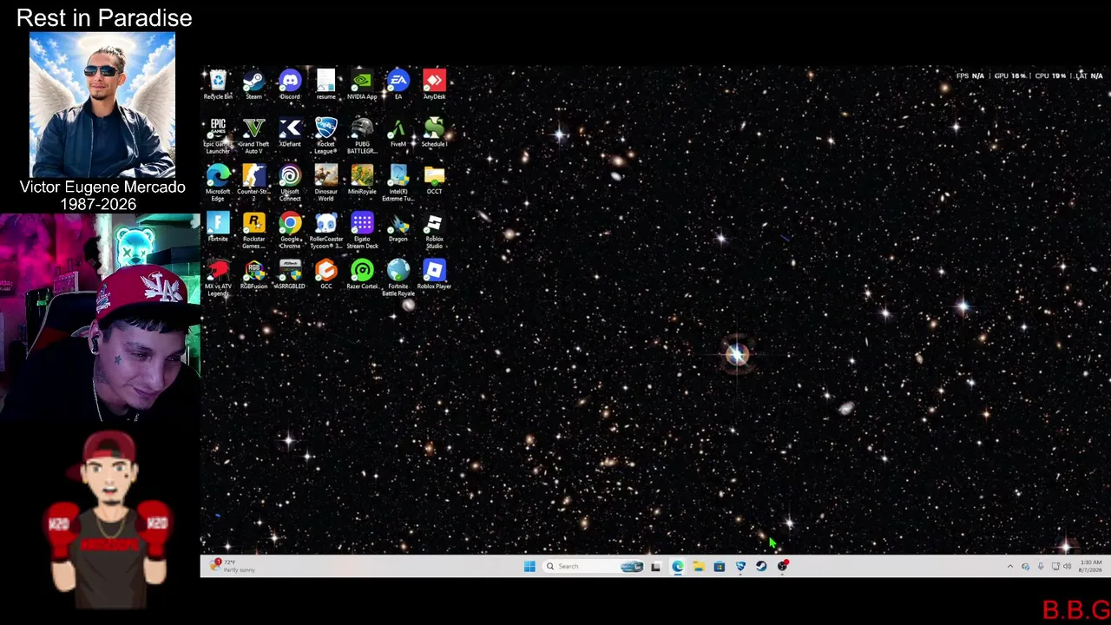Select the Schedule I desktop icon
Screen dimensions: 1111x625
coord(434,133)
